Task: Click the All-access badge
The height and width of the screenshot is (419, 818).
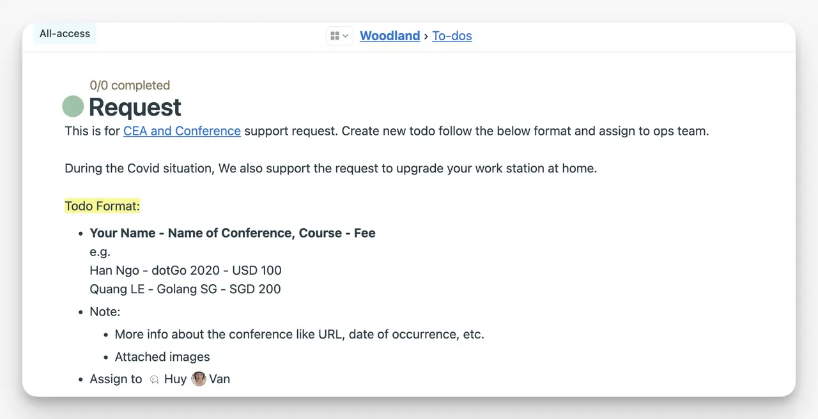Action: click(65, 33)
